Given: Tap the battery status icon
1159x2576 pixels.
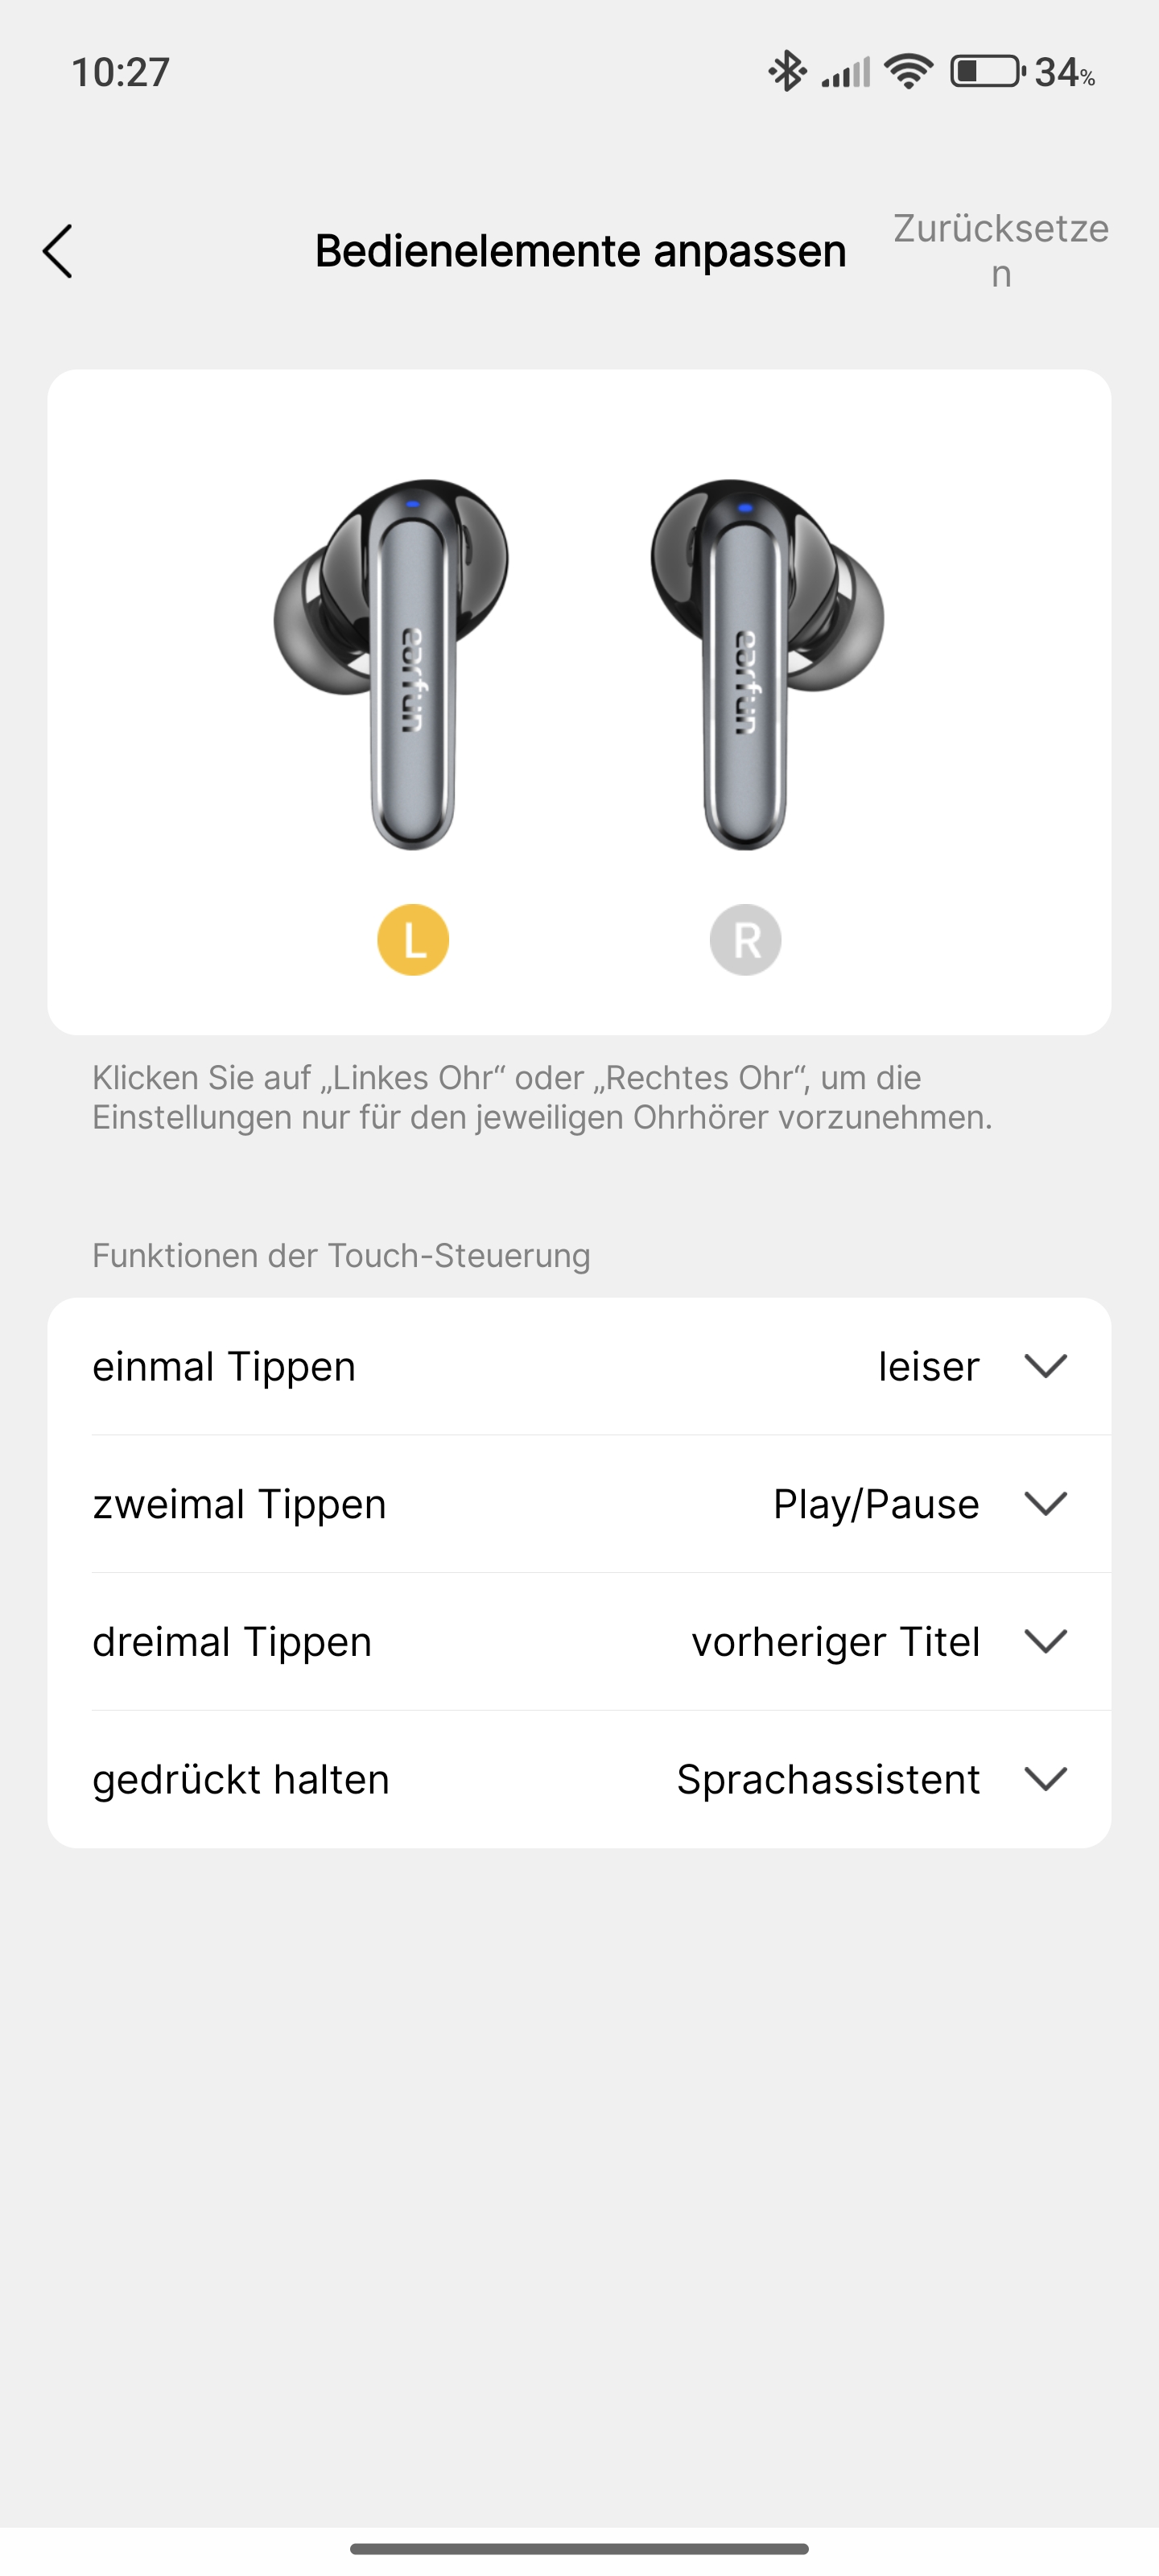Looking at the screenshot, I should 986,71.
